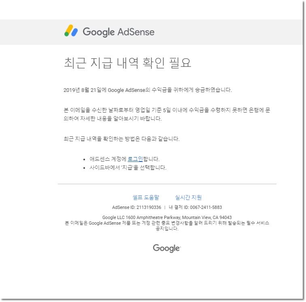Click the AdSense ID: 2113190336 text
This screenshot has height=302, width=306.
pyautogui.click(x=137, y=207)
